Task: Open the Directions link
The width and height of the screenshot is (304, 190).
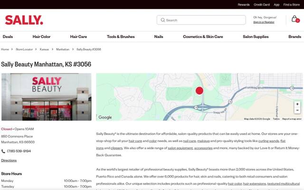Action: [x=9, y=161]
